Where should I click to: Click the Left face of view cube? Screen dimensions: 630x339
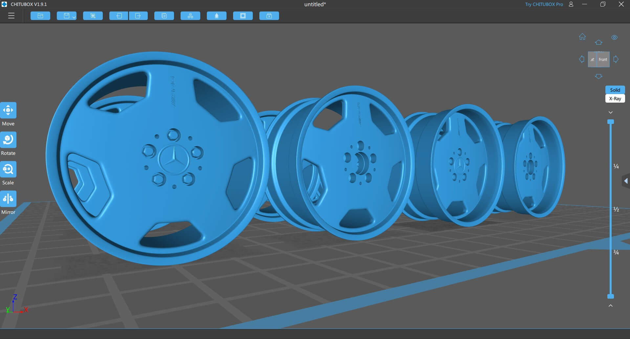click(x=592, y=59)
